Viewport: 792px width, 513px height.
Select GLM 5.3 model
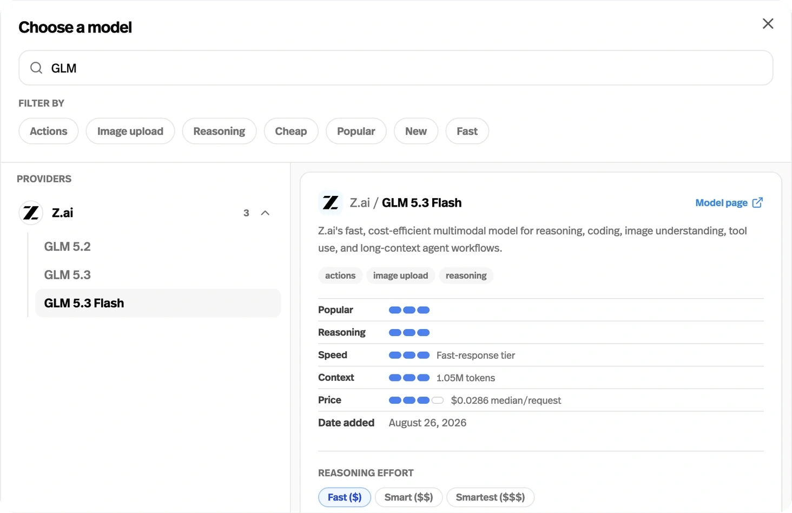158,275
